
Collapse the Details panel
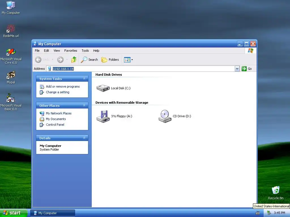(84, 138)
